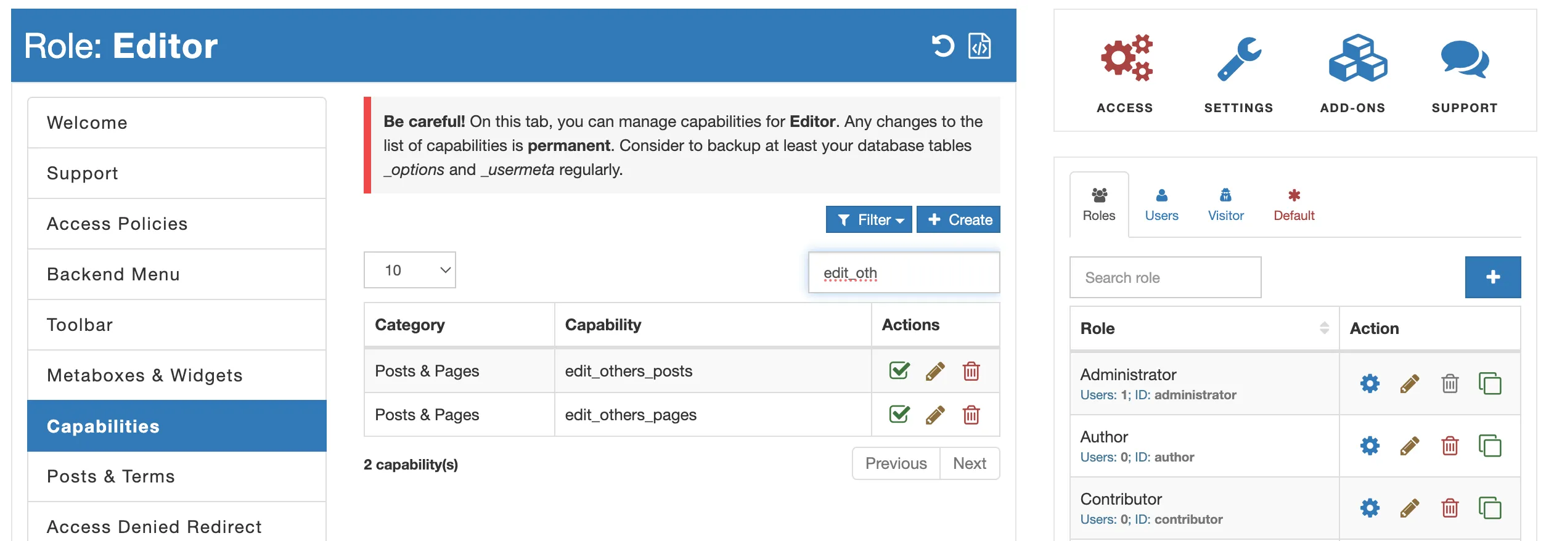Viewport: 1562px width, 541px height.
Task: Open the Add-ons boxes icon
Action: [x=1358, y=58]
